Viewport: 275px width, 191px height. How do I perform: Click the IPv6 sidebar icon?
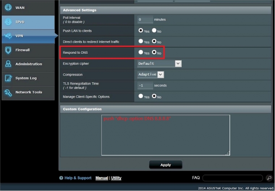click(x=8, y=22)
